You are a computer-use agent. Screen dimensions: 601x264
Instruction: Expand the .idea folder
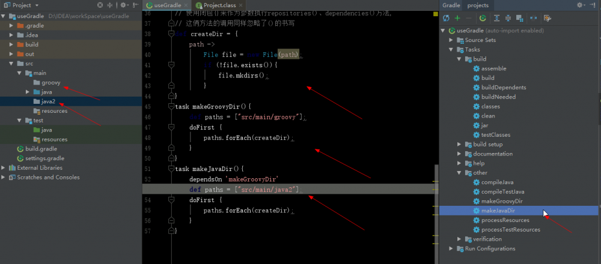(11, 35)
